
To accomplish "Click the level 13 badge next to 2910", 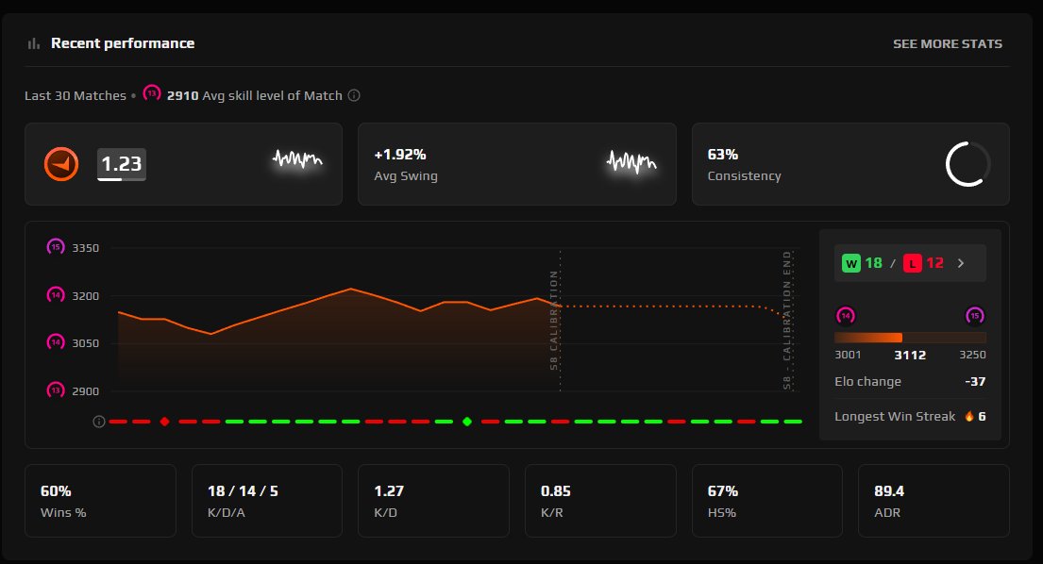I will pyautogui.click(x=152, y=93).
